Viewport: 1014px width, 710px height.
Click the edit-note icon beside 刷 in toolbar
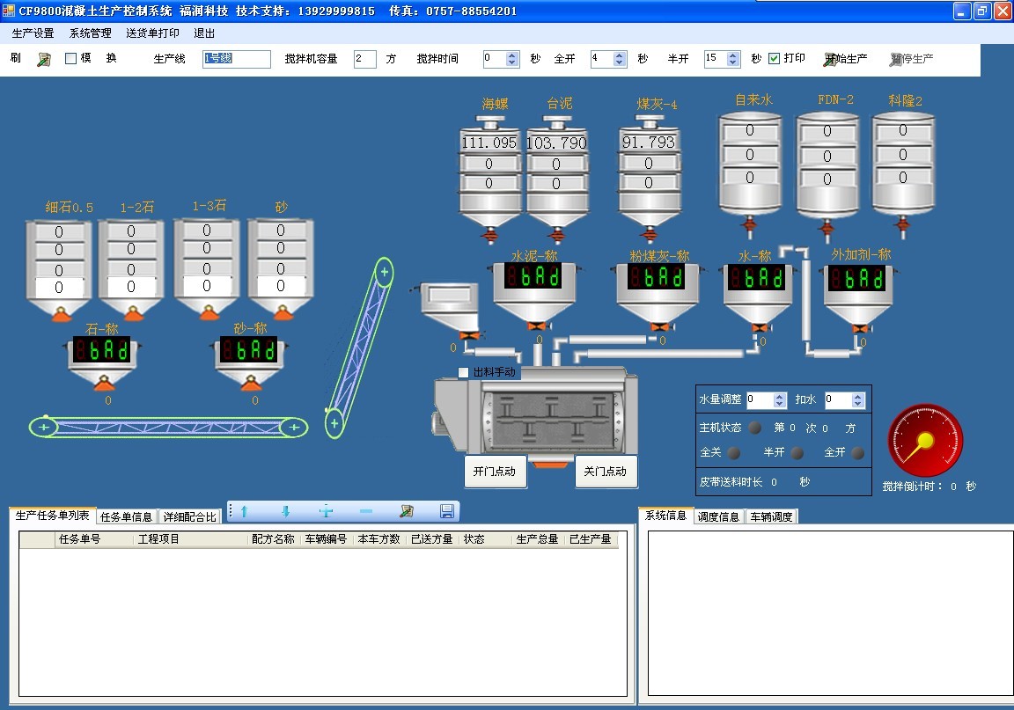coord(44,60)
